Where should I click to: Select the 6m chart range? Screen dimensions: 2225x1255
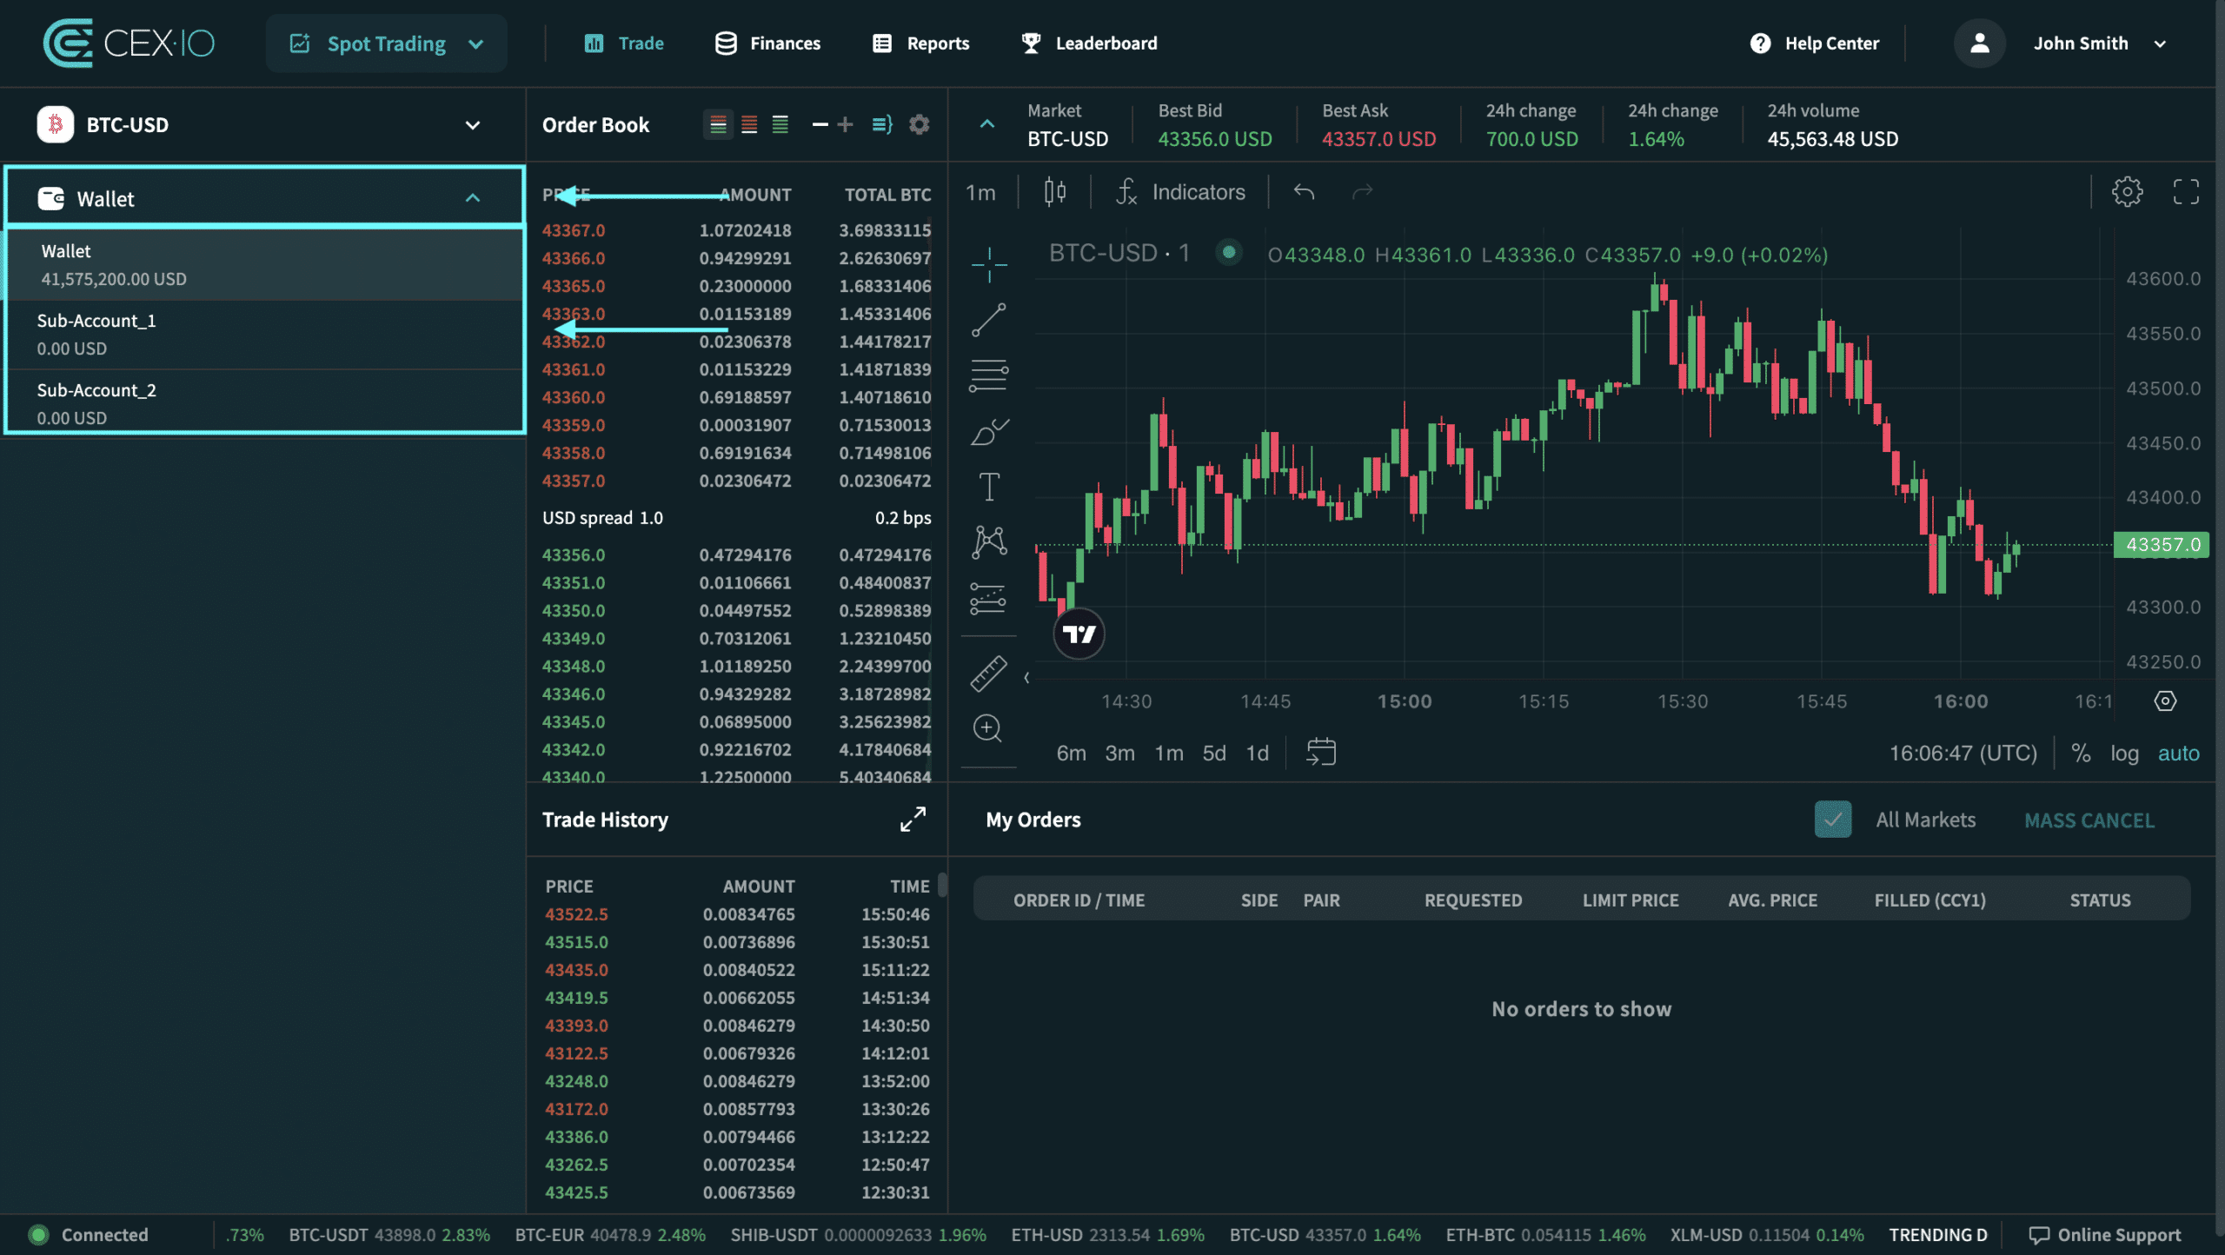[x=1071, y=753]
